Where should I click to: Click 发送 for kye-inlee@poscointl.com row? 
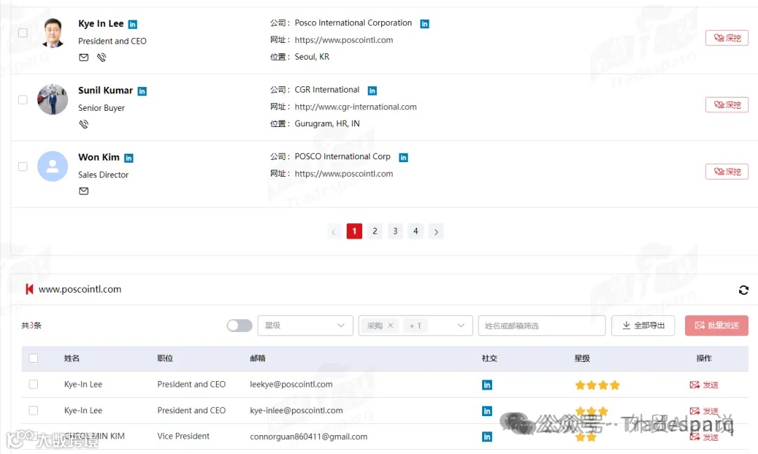(x=704, y=411)
